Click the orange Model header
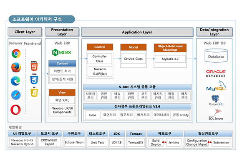 (x=134, y=47)
